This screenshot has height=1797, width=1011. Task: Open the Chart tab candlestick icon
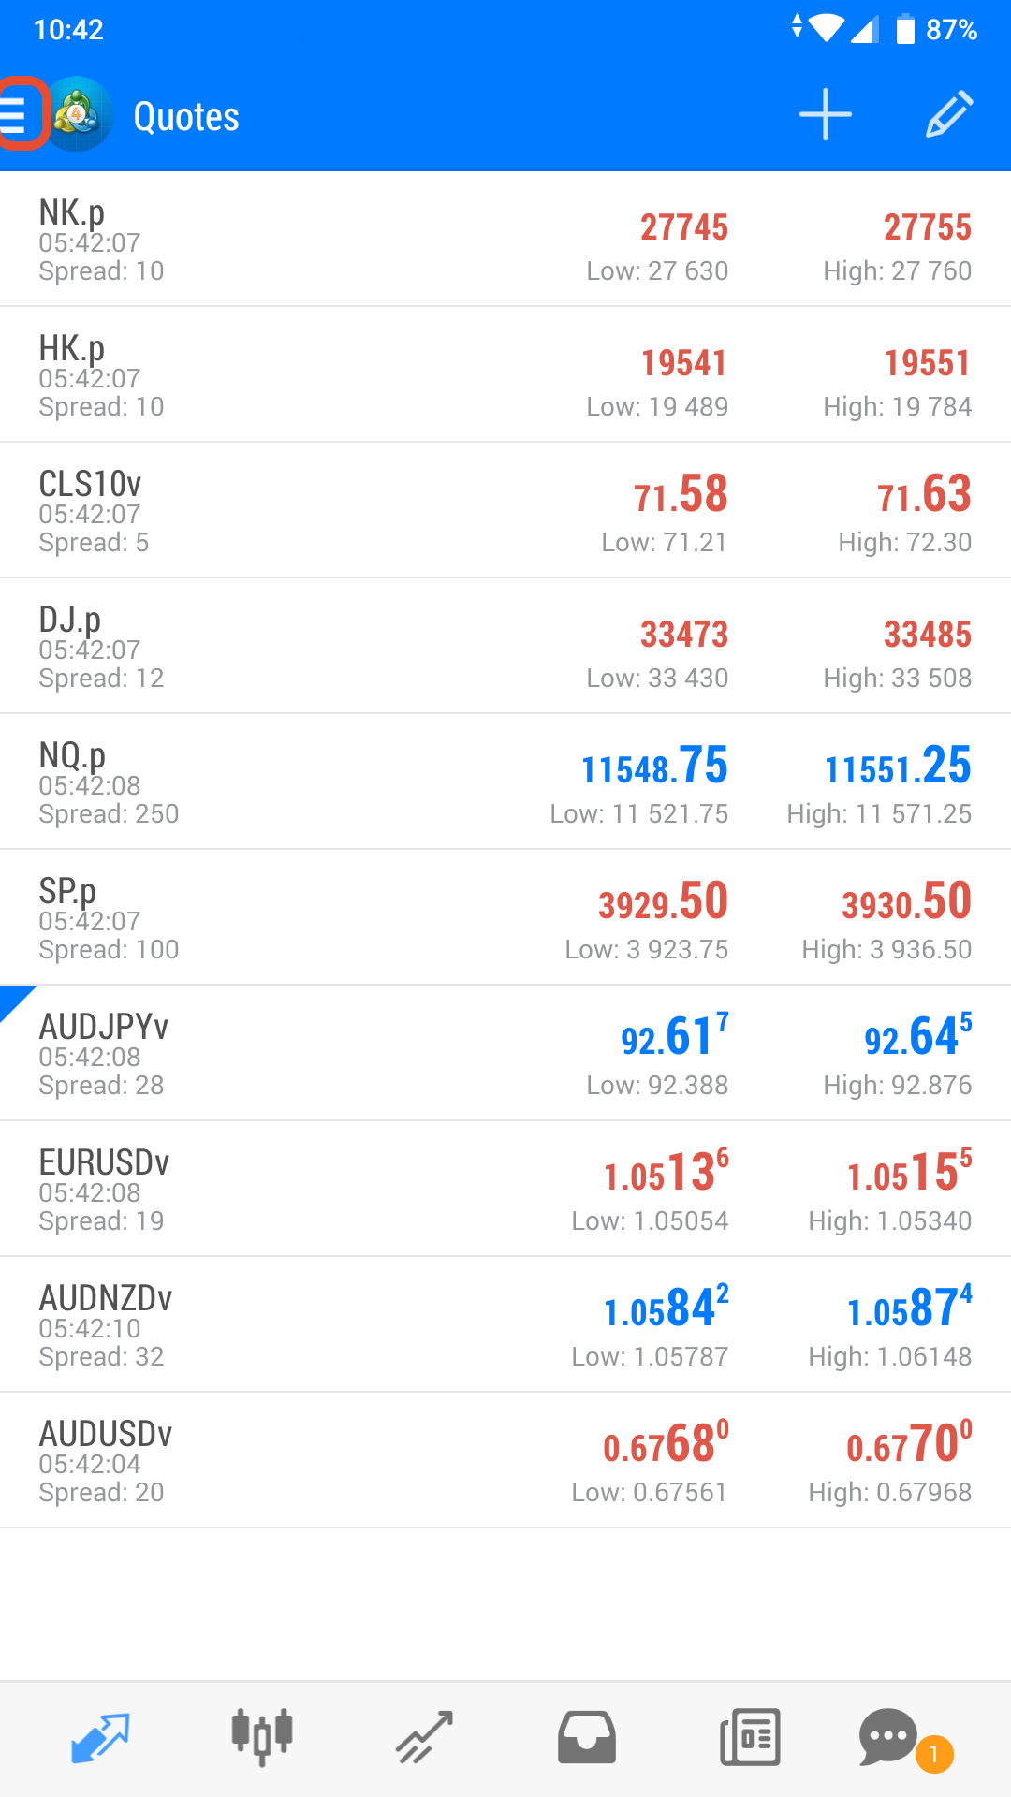click(262, 1738)
